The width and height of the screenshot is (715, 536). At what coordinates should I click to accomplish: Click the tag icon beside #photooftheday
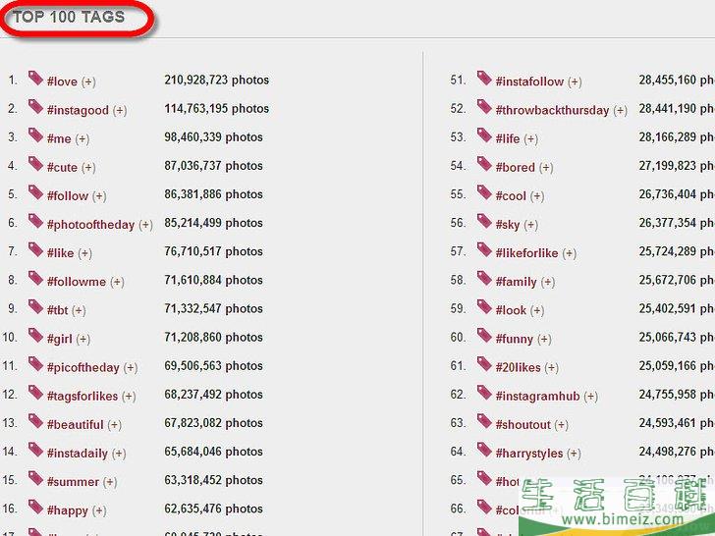35,221
